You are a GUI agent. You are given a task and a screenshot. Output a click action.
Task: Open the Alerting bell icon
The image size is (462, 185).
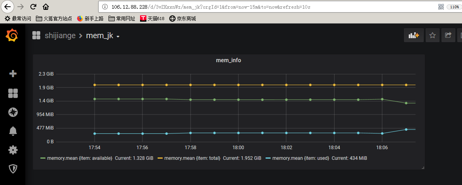[13, 131]
